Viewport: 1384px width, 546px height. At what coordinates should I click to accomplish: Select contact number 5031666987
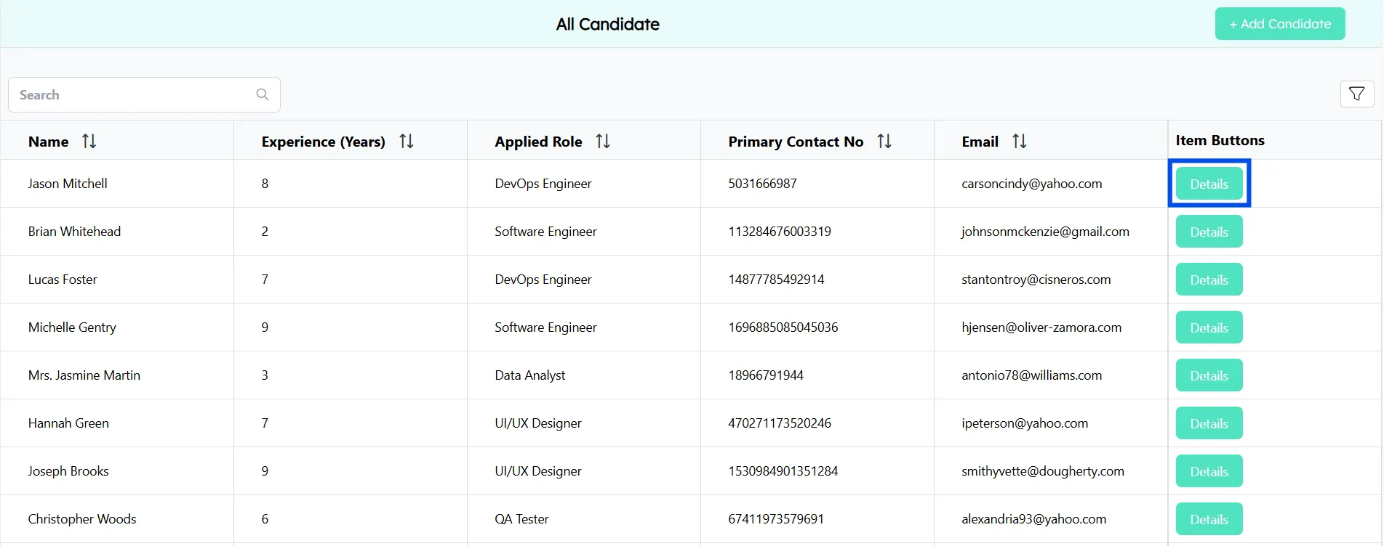coord(762,184)
